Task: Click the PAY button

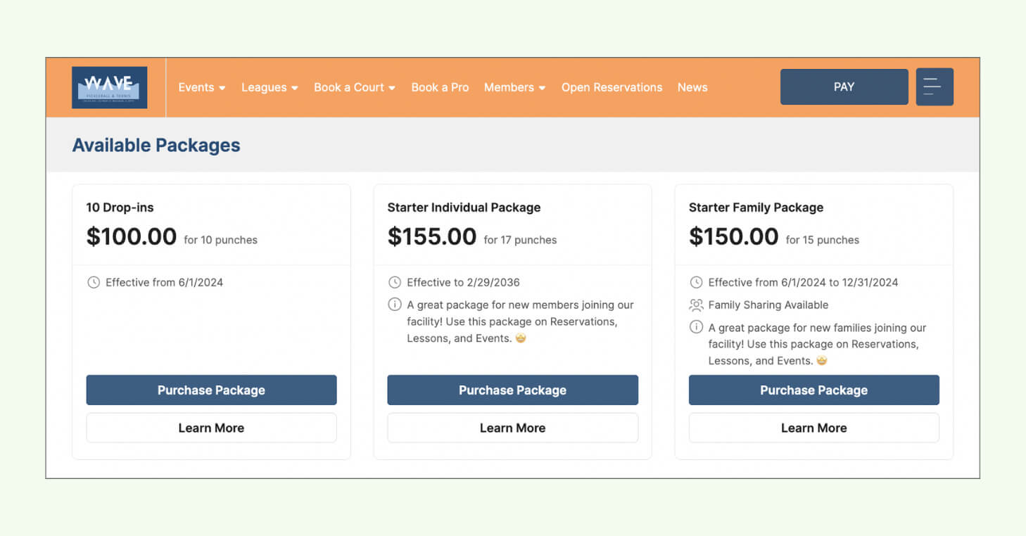Action: (844, 87)
